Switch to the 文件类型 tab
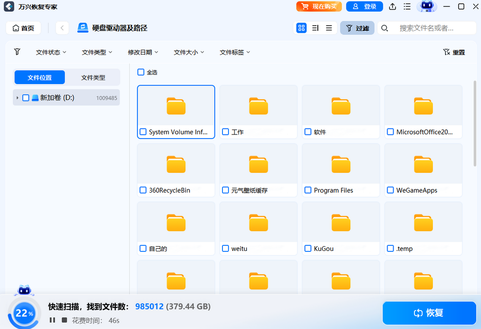 (x=93, y=78)
